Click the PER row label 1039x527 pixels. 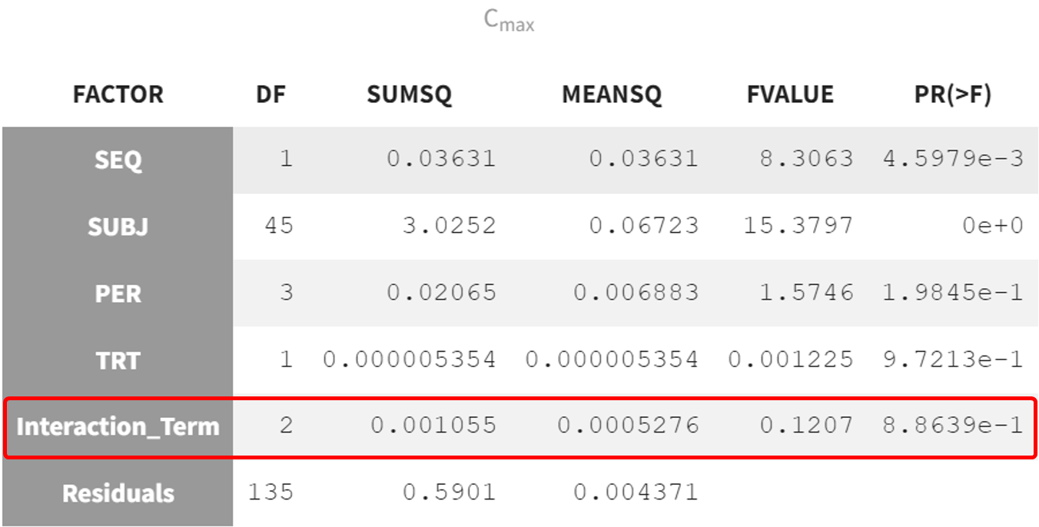click(118, 293)
